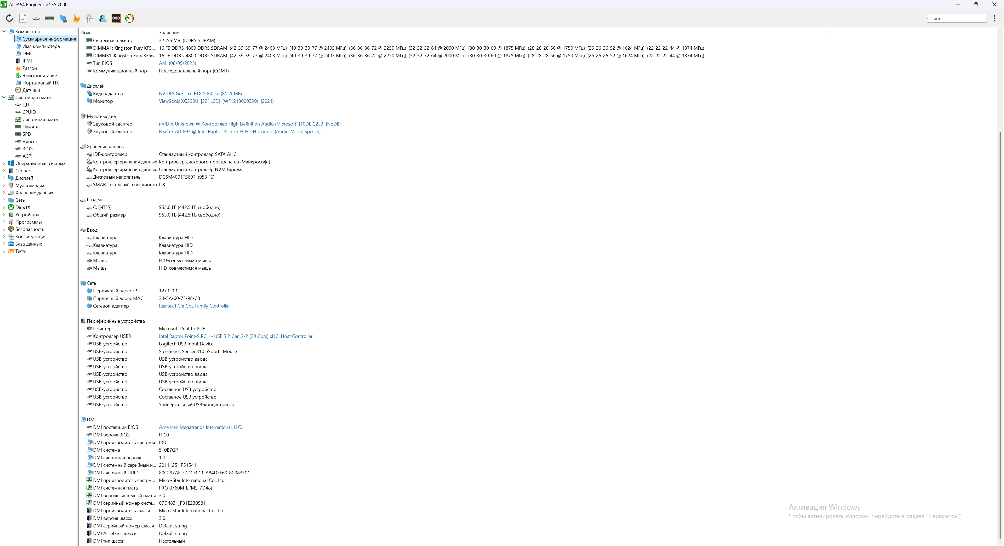Open preferences gear checklist icon

(90, 18)
